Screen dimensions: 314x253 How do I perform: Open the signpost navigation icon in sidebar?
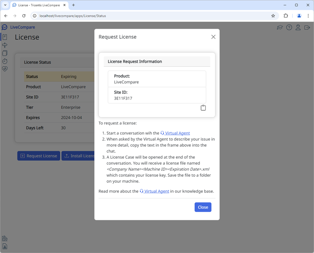(x=5, y=45)
